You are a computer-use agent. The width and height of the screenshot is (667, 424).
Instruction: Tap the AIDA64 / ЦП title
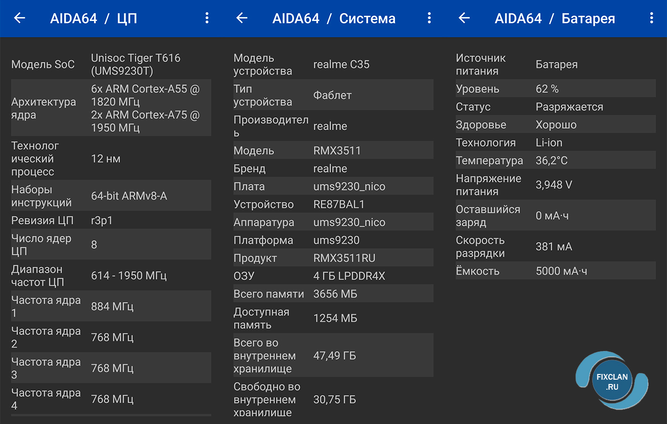tap(93, 18)
